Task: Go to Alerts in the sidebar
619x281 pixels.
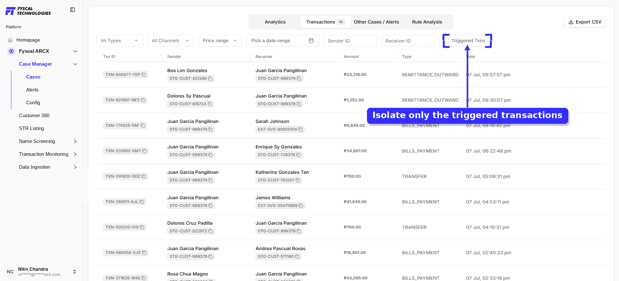Action: [x=32, y=90]
